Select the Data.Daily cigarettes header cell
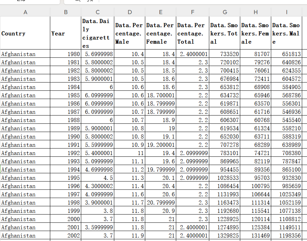This screenshot has height=241, width=307. (97, 33)
